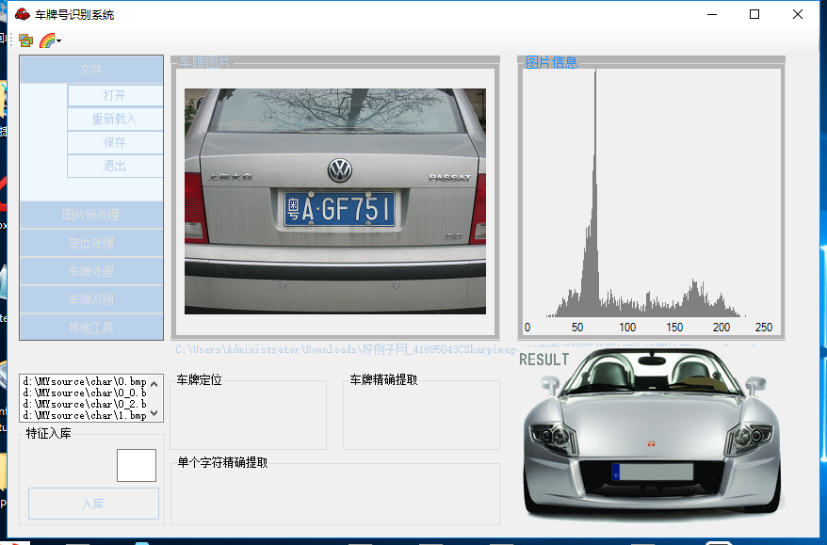827x545 pixels.
Task: Expand the 图片预处理 section
Action: click(91, 215)
